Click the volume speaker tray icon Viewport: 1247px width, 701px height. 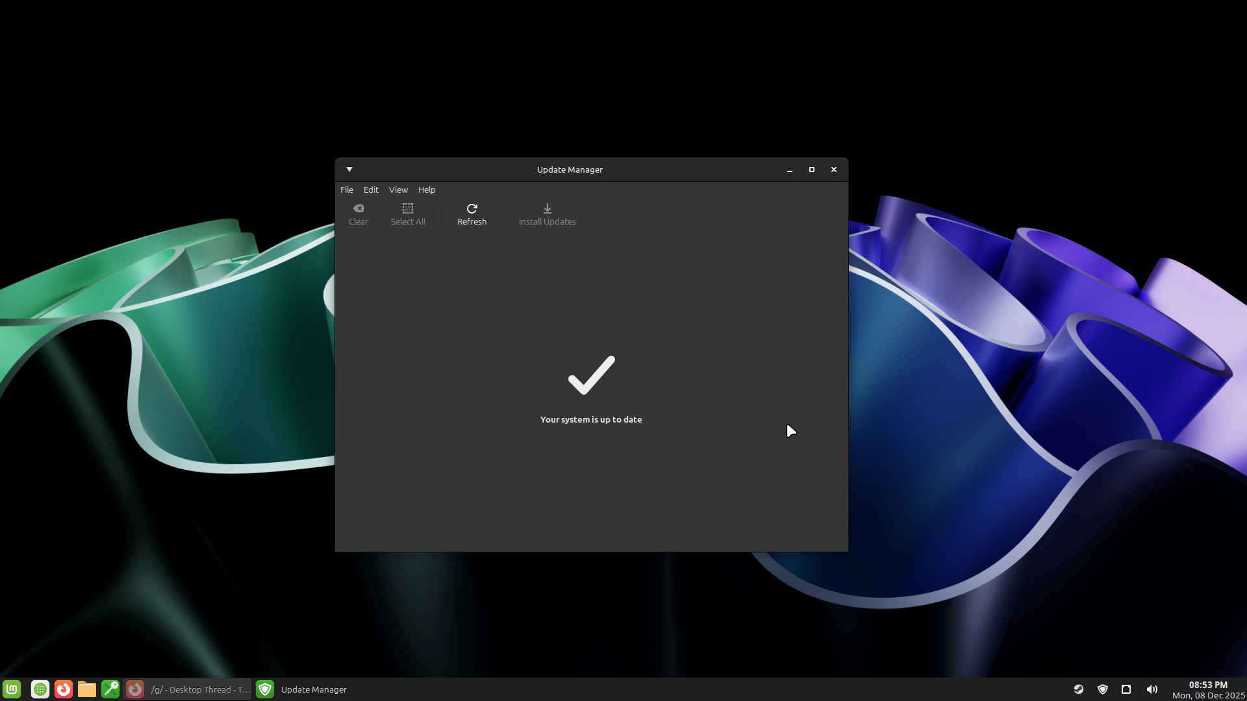(1152, 689)
